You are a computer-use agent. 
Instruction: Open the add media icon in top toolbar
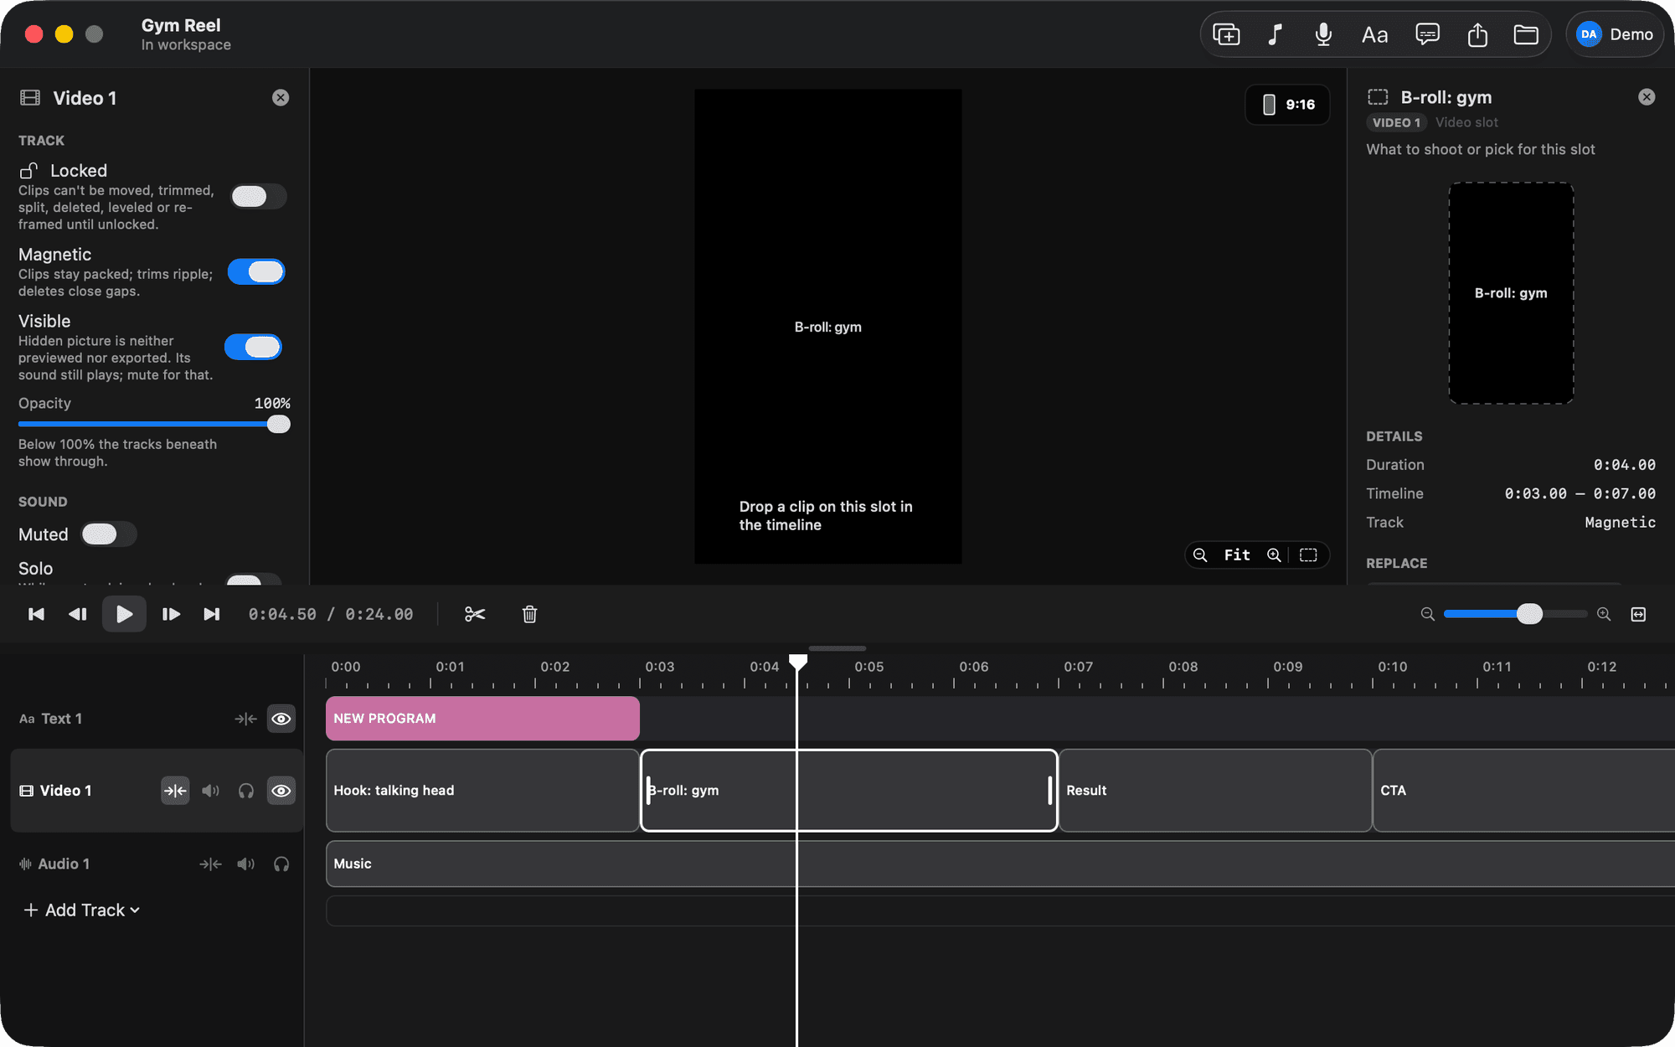point(1226,34)
